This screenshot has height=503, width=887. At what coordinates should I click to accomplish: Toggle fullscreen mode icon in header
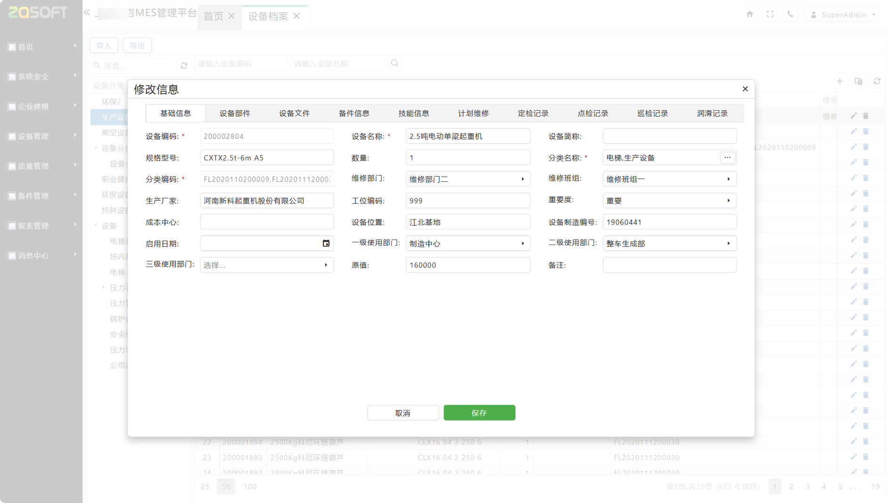770,15
